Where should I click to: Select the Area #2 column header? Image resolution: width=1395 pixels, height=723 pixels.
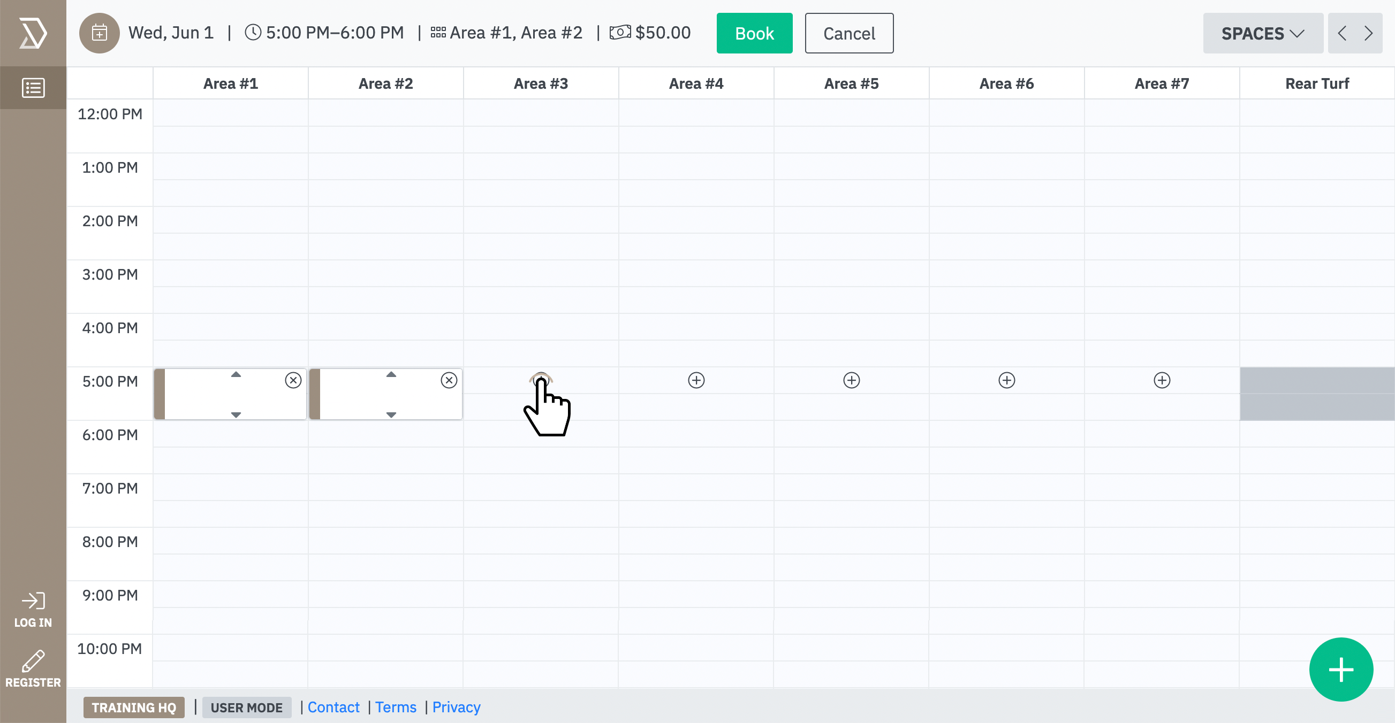(x=385, y=83)
